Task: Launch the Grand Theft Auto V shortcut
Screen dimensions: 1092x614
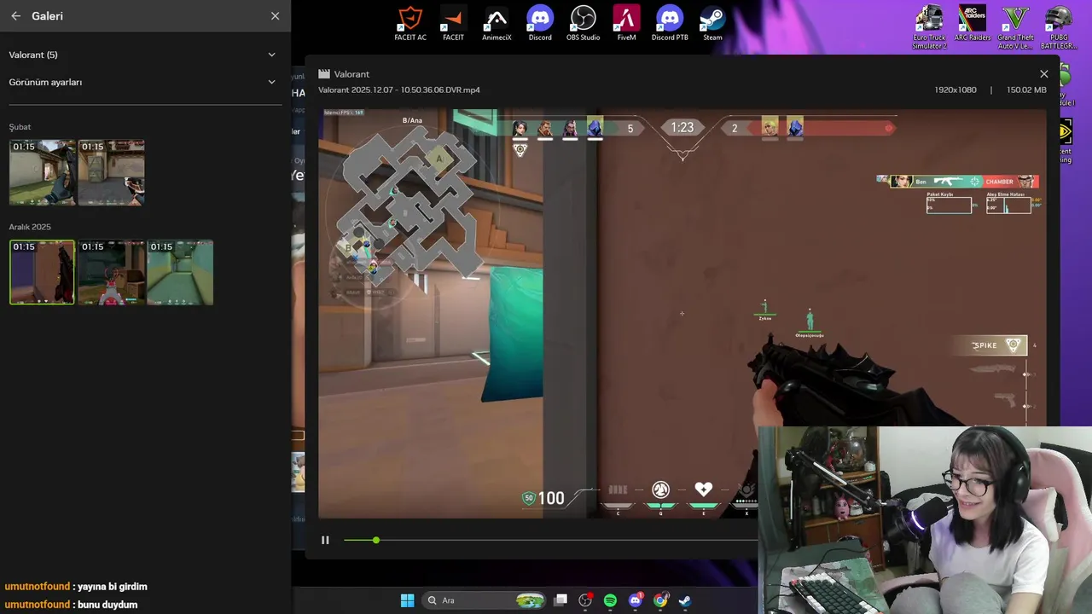Action: tap(1015, 27)
